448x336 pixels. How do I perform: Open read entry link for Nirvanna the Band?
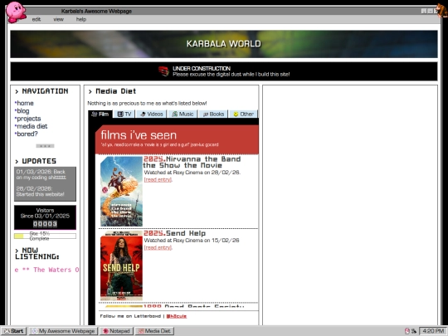(x=158, y=179)
